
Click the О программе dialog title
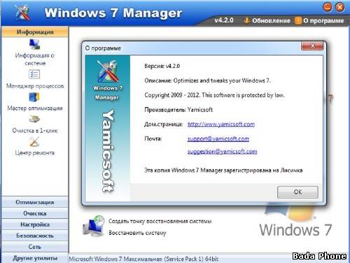pos(103,48)
